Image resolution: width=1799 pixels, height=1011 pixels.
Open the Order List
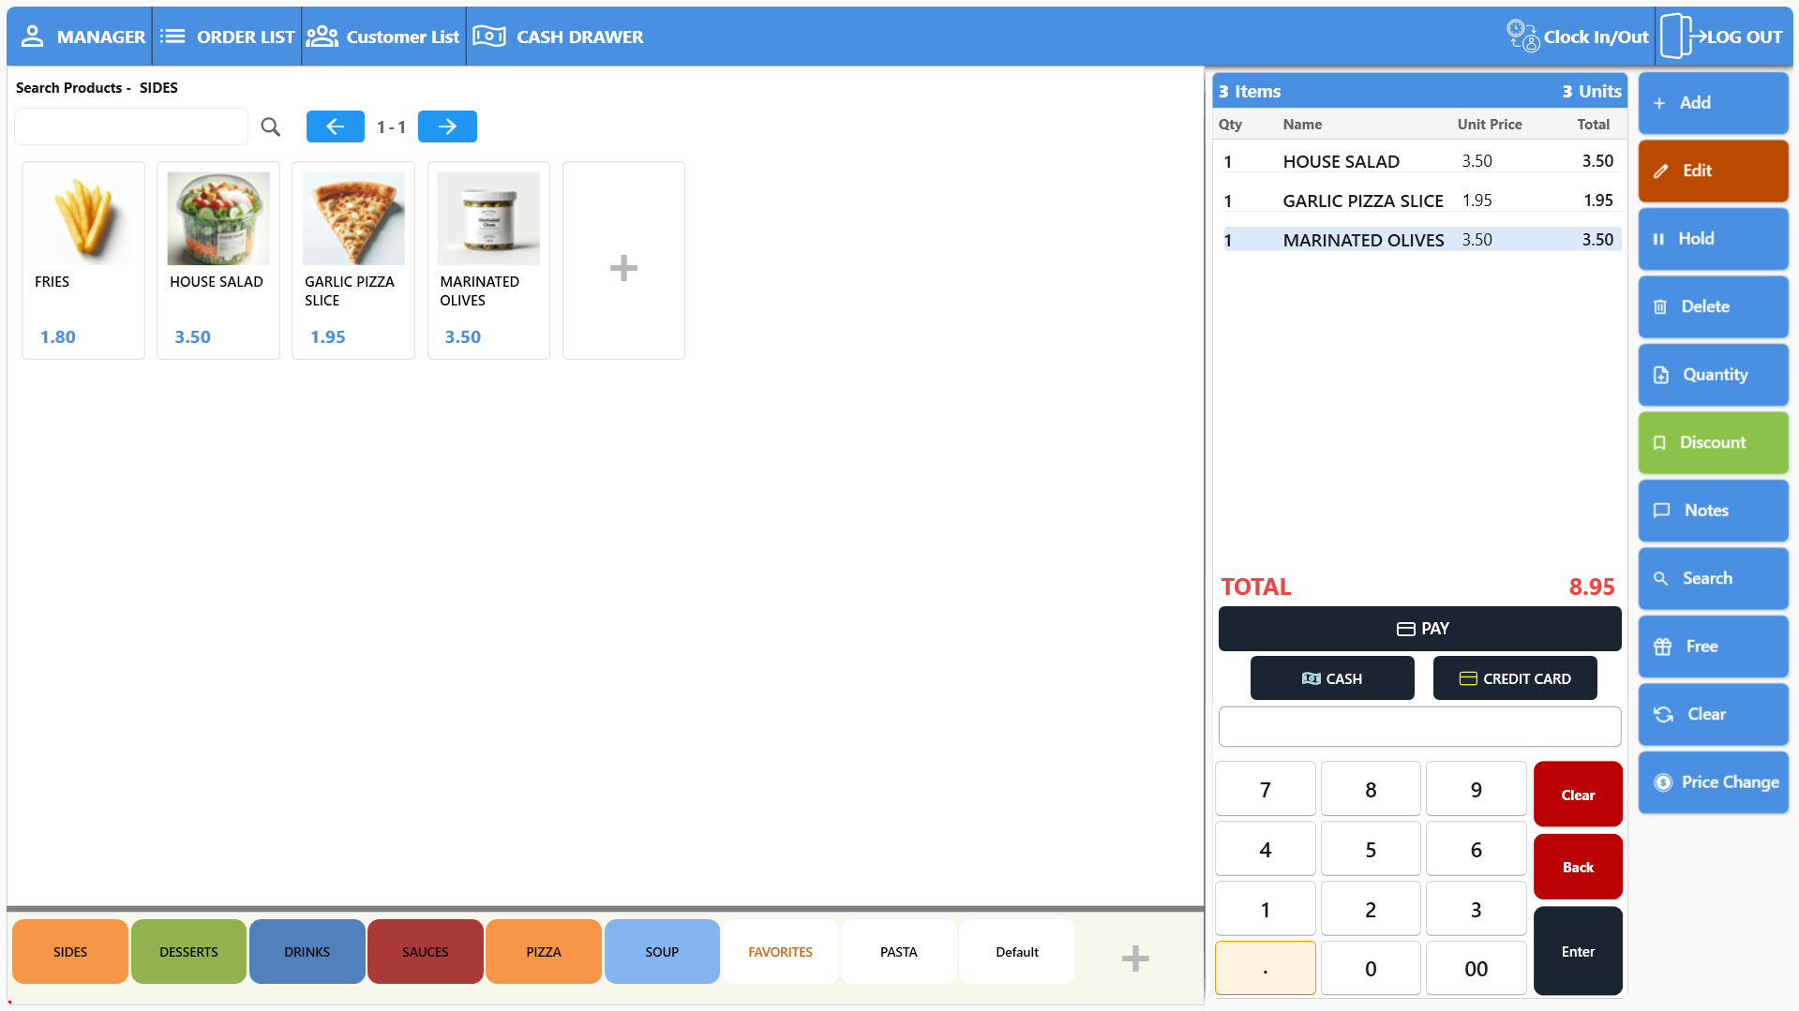228,37
